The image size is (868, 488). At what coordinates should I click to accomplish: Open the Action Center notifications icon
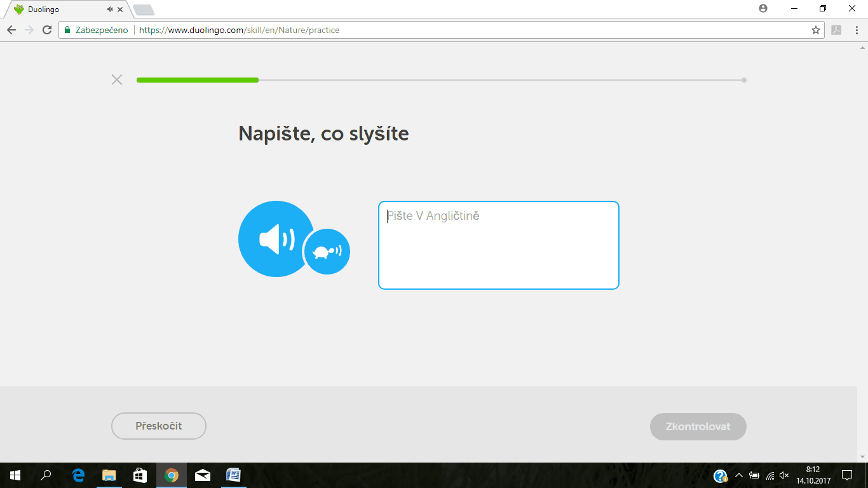click(x=846, y=475)
